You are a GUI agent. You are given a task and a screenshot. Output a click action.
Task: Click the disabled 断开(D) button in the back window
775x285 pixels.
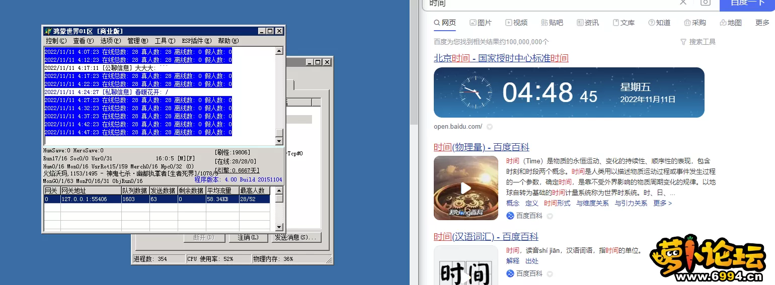(203, 237)
